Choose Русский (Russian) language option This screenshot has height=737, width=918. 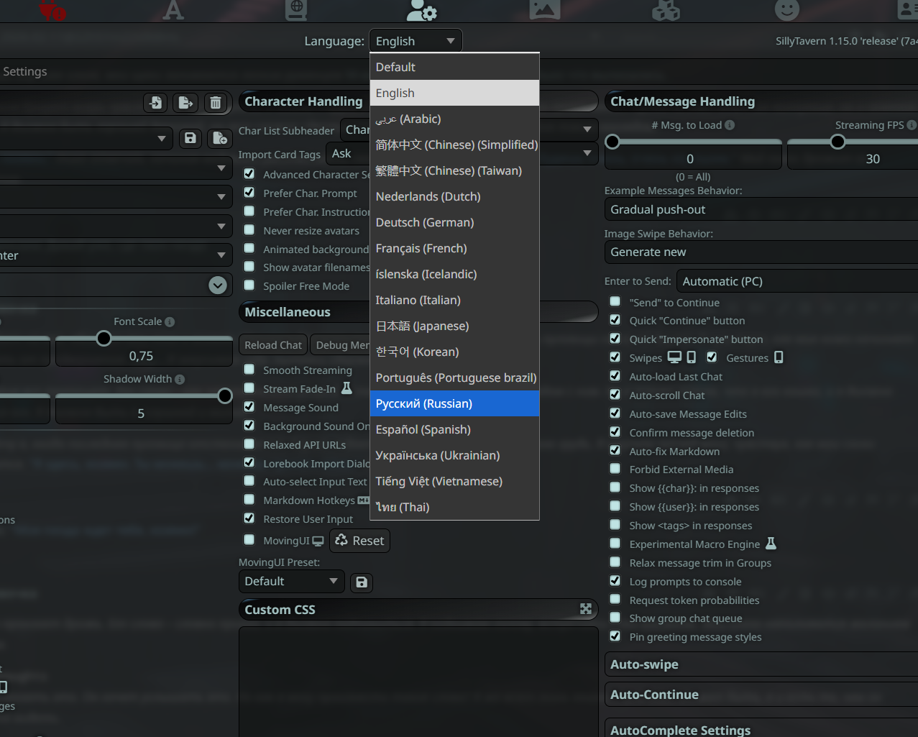coord(454,403)
